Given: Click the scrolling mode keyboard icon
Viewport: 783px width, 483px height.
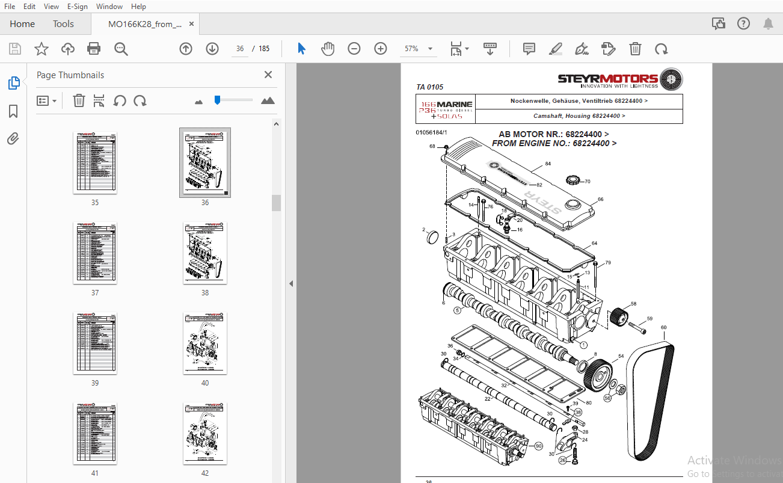Looking at the screenshot, I should (490, 49).
